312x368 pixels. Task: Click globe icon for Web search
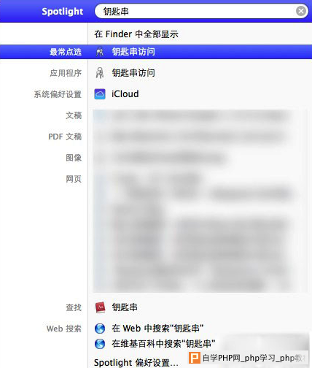[100, 329]
